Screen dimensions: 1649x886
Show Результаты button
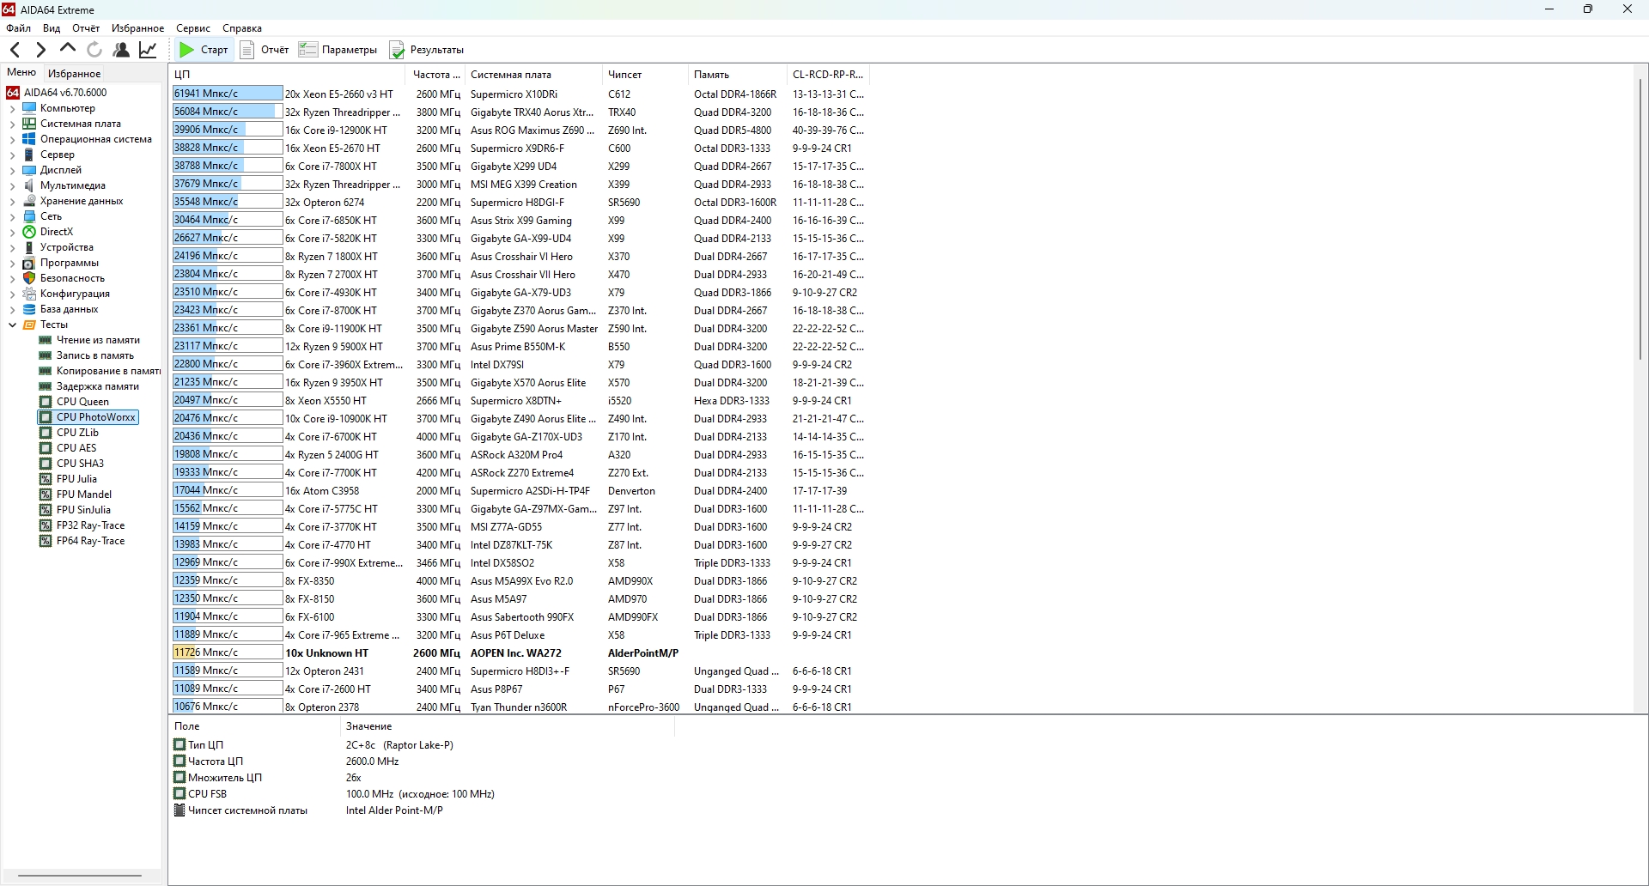coord(427,50)
